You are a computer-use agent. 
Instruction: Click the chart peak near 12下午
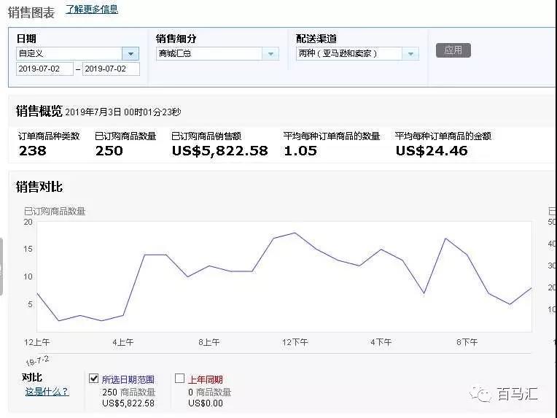tap(295, 233)
